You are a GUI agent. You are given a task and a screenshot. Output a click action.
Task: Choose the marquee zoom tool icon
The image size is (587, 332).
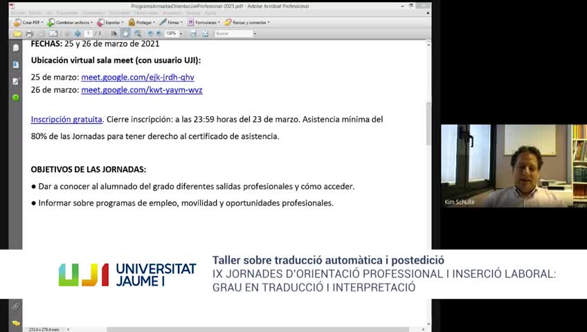point(138,34)
